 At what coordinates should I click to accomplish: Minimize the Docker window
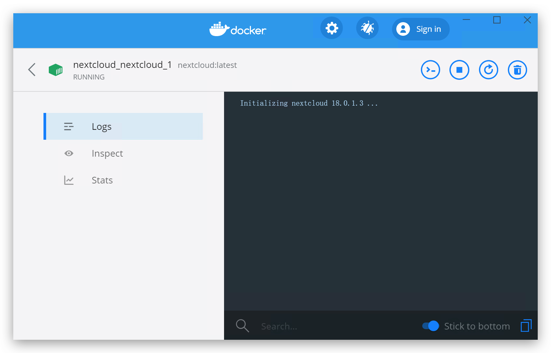tap(466, 20)
